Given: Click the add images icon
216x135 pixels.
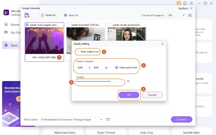Looking at the screenshot, I should point(27,15).
